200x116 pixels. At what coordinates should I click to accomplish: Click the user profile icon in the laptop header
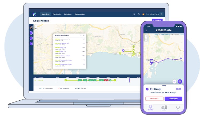(x=162, y=14)
